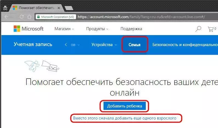Open a new browser tab
This screenshot has width=218, height=128.
(69, 8)
